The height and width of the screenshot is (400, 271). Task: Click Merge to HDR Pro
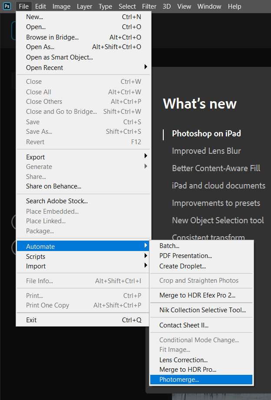point(188,370)
